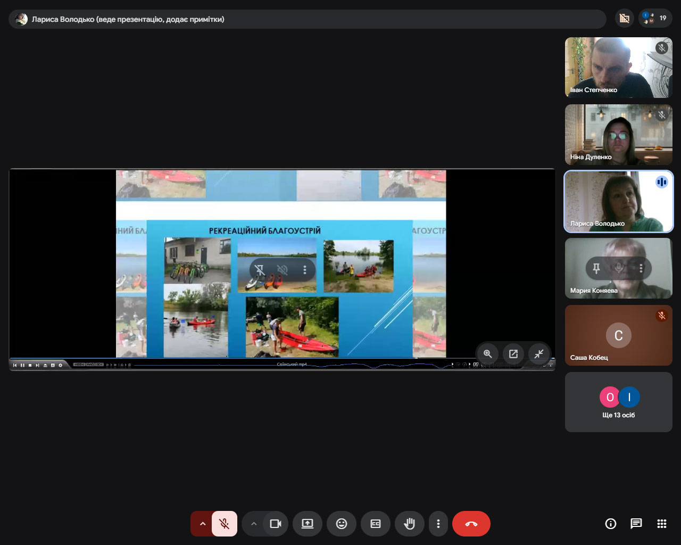This screenshot has height=545, width=681.
Task: Unpin the presentation using overlay pin icon
Action: [260, 270]
